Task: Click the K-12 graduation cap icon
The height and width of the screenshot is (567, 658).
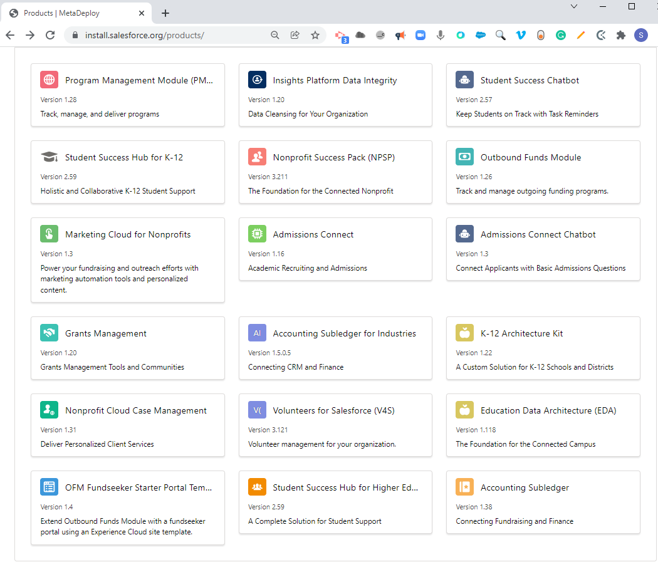Action: [x=49, y=157]
